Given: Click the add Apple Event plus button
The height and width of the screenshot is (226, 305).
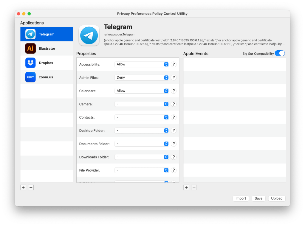Looking at the screenshot, I should tap(186, 188).
